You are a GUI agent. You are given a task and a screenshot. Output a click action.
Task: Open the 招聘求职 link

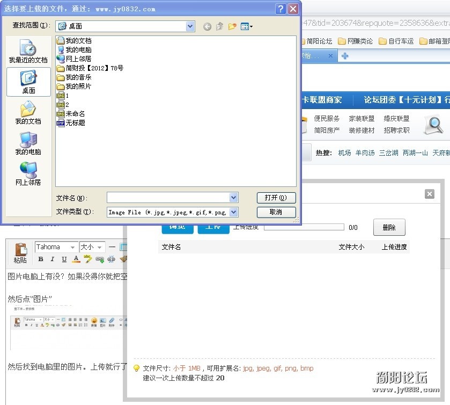396,130
